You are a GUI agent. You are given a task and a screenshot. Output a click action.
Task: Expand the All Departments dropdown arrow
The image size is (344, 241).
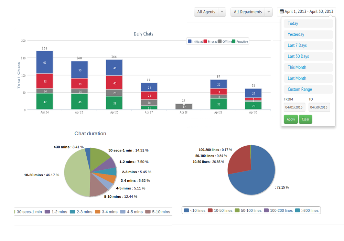[x=269, y=12]
